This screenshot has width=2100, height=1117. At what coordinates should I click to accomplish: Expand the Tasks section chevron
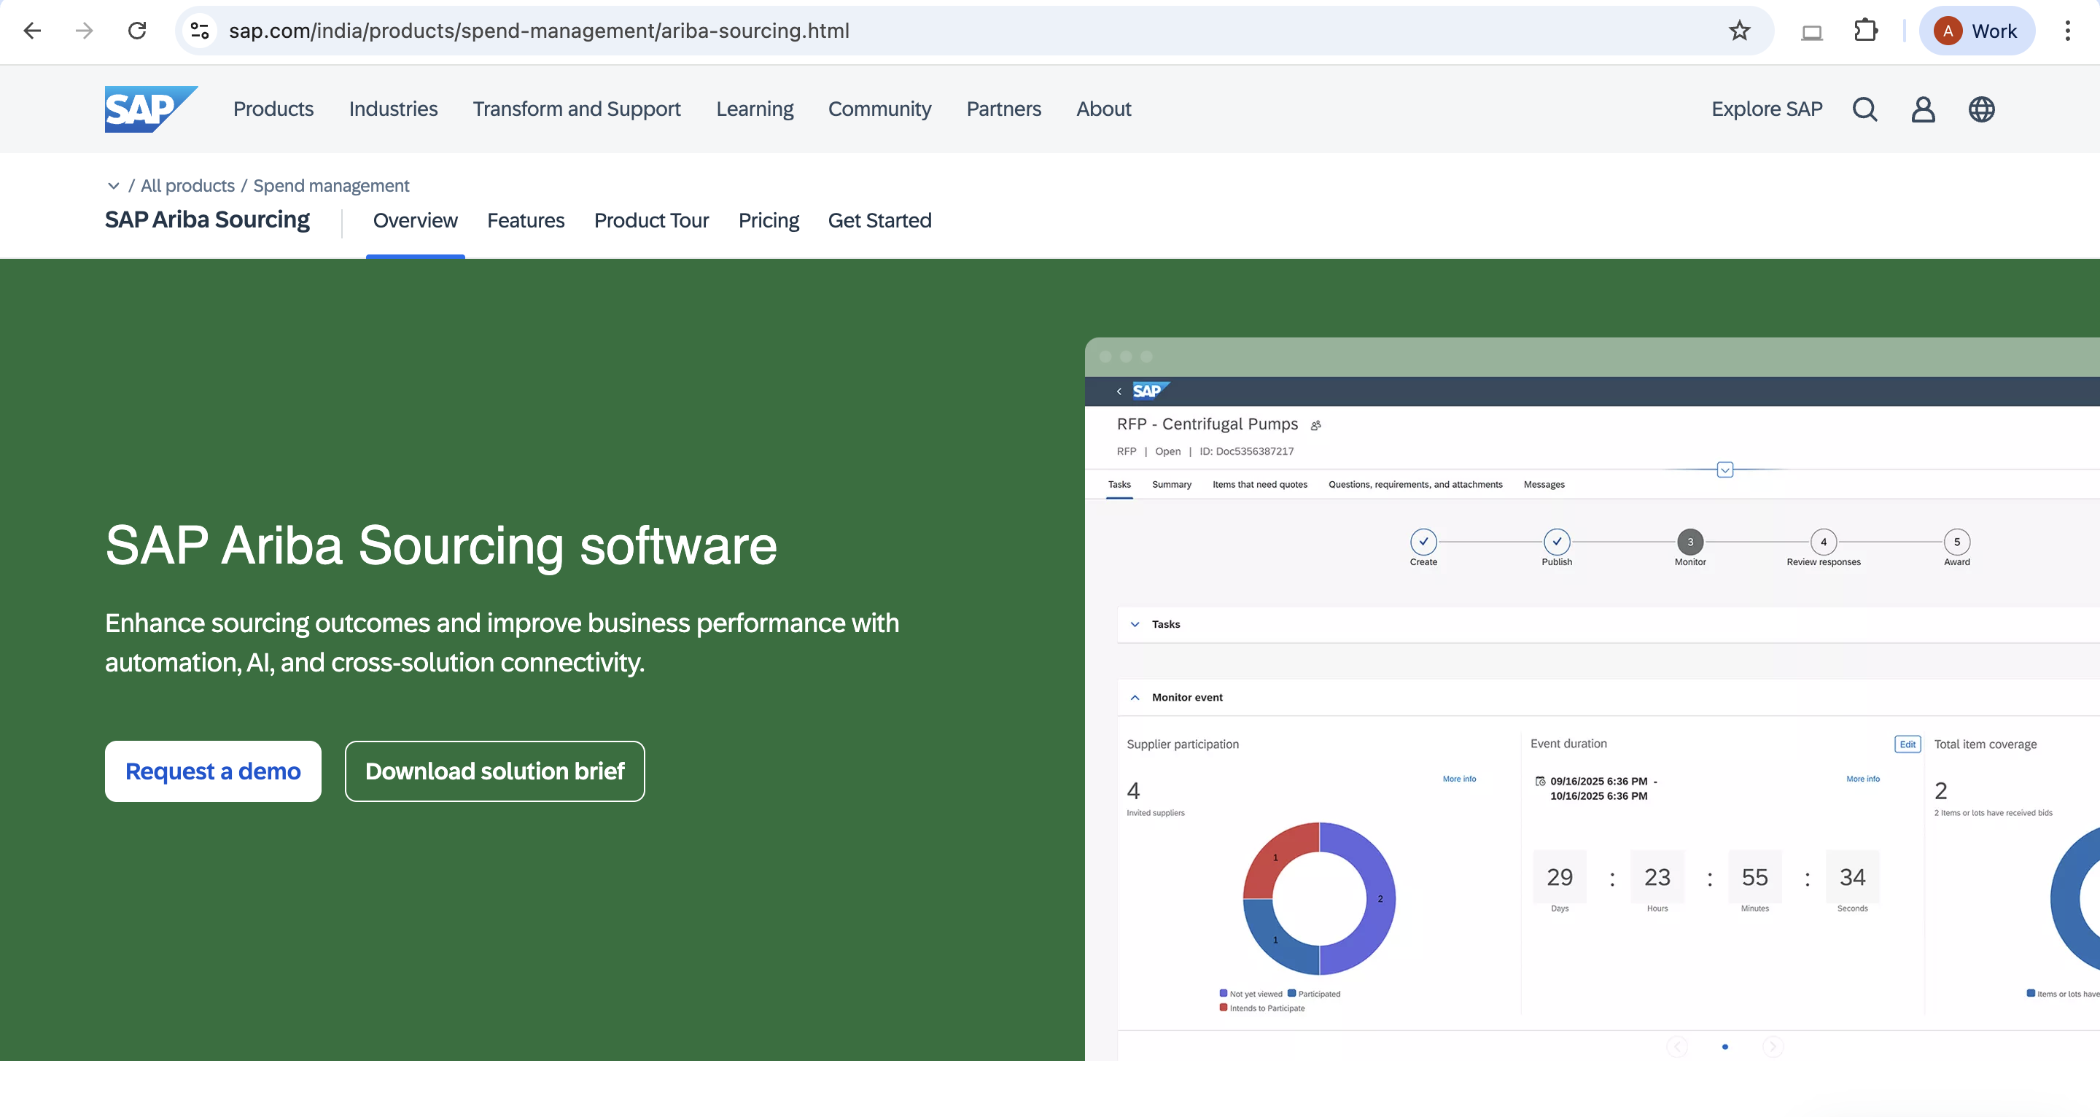pos(1135,623)
